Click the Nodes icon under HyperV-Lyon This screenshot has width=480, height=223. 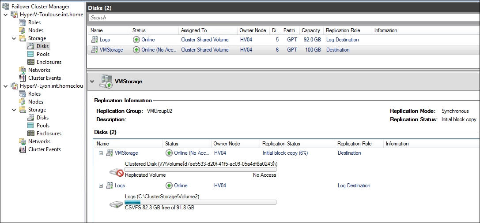point(23,102)
